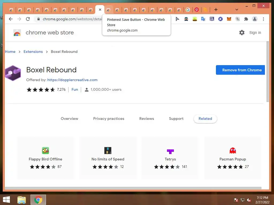Click the Flappy Bird Offline title

[45, 159]
